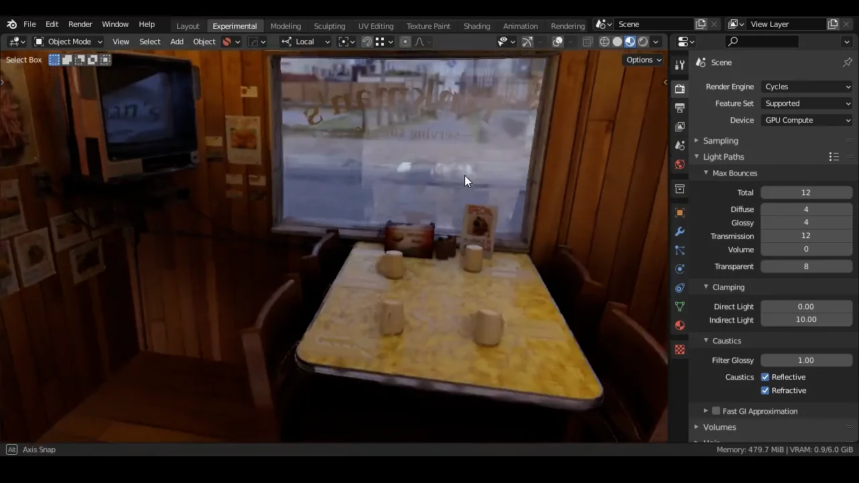The height and width of the screenshot is (483, 859).
Task: Open the Add menu in viewport header
Action: tap(176, 42)
